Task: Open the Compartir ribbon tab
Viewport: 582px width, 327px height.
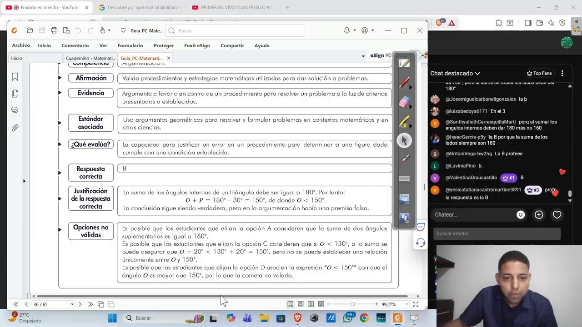Action: 232,45
